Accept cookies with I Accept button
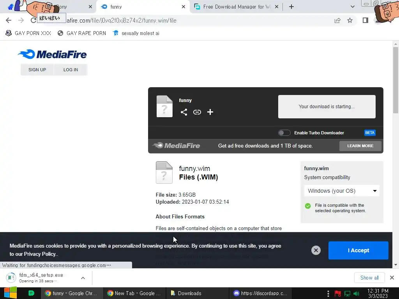 358,250
